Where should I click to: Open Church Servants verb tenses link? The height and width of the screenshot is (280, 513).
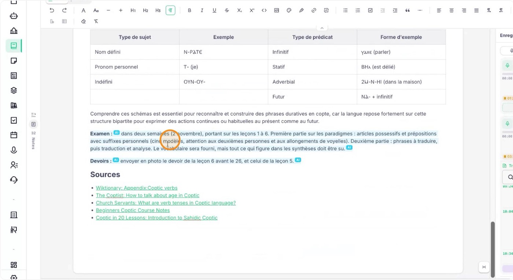(x=166, y=203)
